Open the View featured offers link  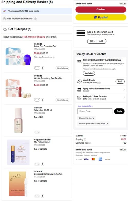85,106
